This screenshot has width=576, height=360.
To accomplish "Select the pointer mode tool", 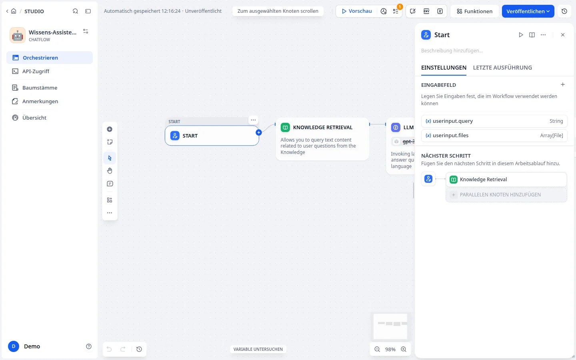I will tap(110, 158).
